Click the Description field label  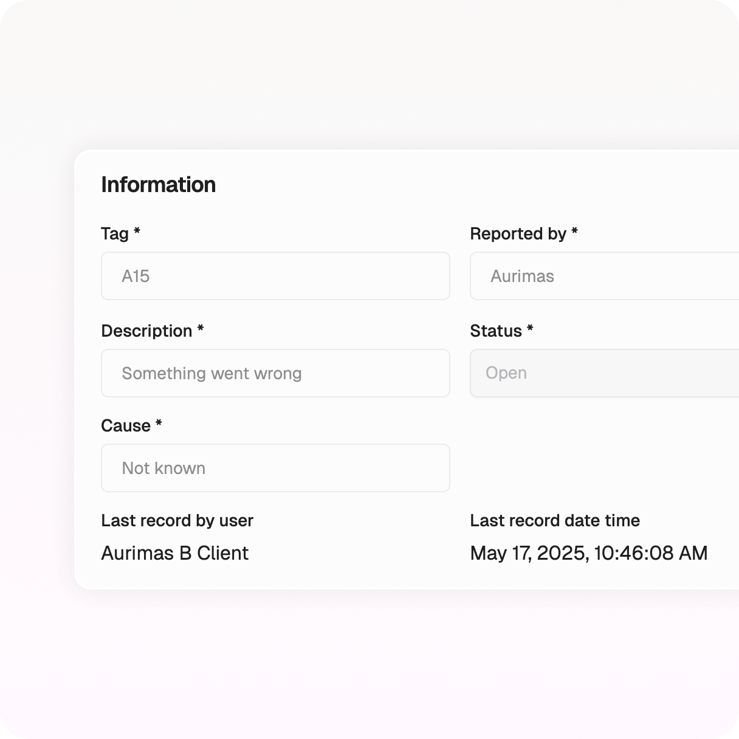pyautogui.click(x=146, y=331)
